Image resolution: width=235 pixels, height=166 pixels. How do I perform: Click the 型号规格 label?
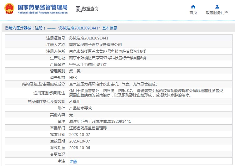pyautogui.click(x=57, y=78)
